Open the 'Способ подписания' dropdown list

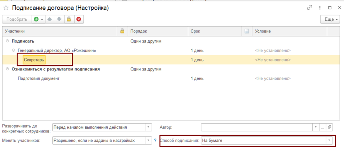pos(329,141)
